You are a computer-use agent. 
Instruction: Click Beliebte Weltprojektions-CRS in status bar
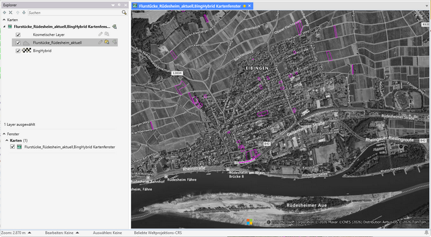(158, 233)
